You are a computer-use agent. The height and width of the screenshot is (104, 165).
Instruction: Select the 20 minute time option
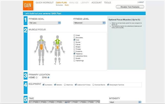50,102
